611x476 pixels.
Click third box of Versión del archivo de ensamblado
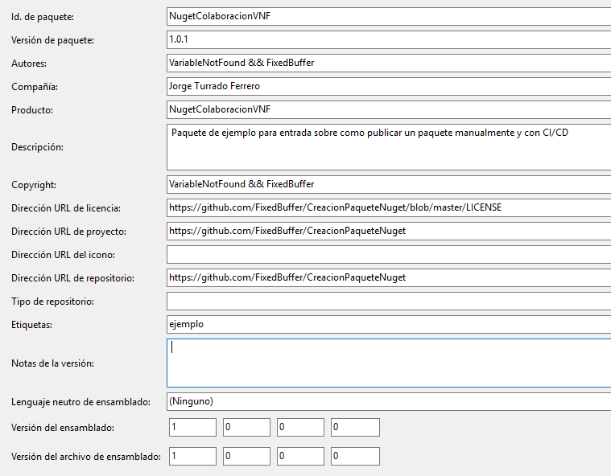tap(300, 456)
